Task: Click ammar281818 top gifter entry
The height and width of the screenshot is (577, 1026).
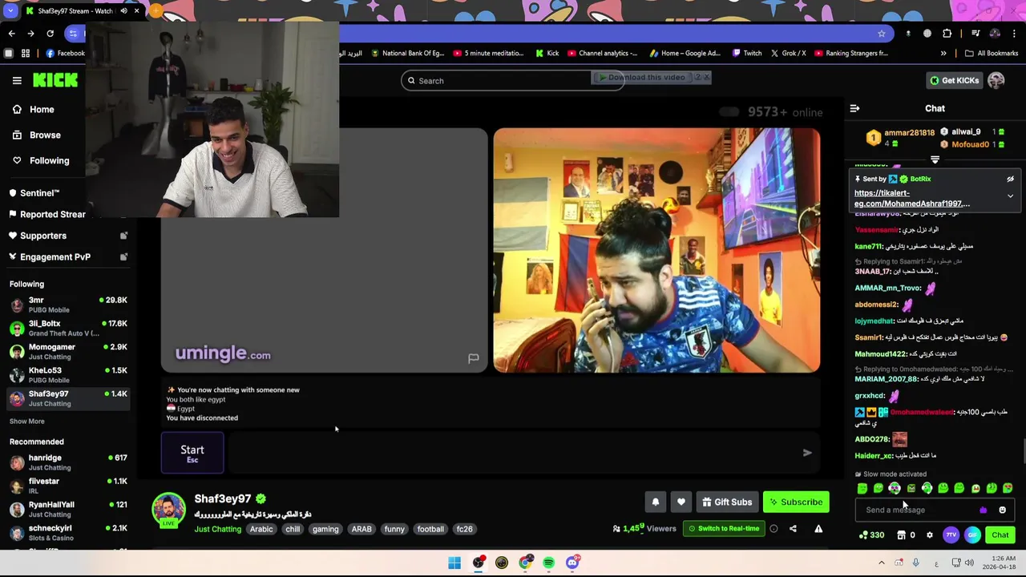Action: [x=899, y=137]
